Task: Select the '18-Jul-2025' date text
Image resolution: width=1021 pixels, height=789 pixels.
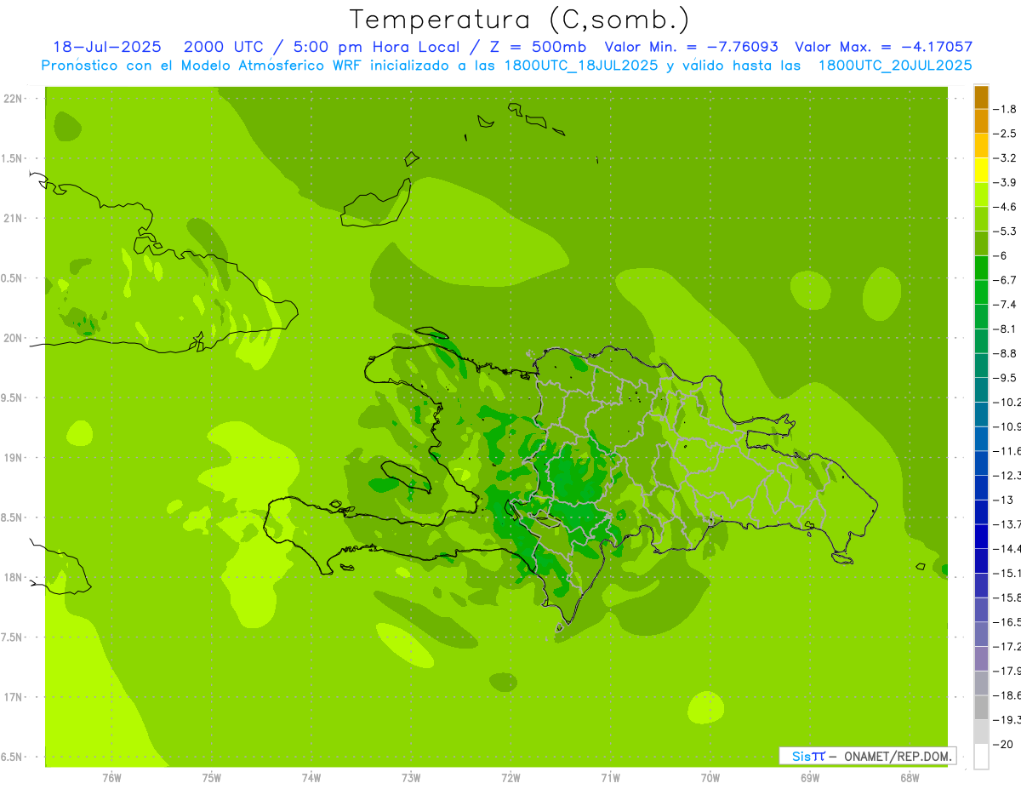Action: coord(109,47)
